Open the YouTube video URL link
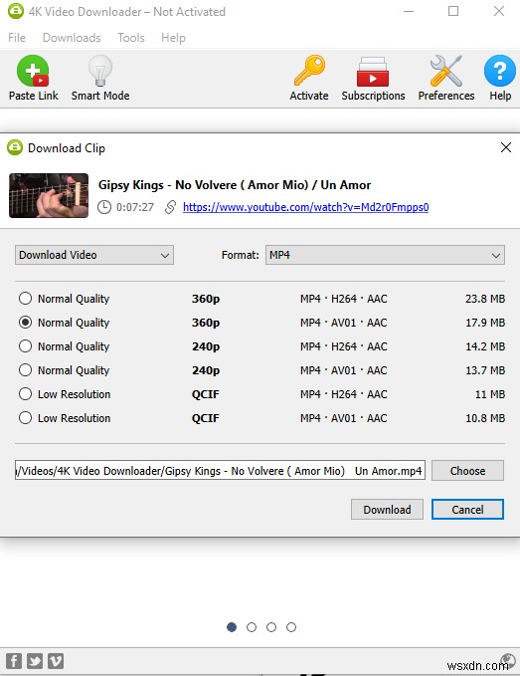This screenshot has height=676, width=520. tap(305, 207)
